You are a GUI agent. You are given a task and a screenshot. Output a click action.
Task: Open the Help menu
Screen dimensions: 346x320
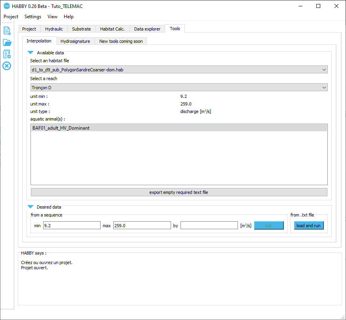68,17
